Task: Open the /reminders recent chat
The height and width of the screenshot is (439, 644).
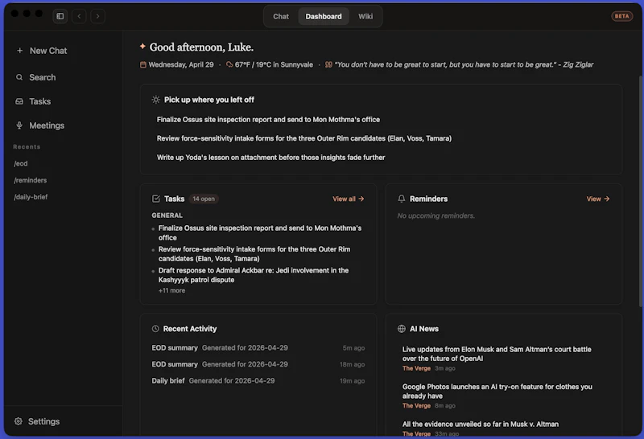Action: (x=31, y=180)
